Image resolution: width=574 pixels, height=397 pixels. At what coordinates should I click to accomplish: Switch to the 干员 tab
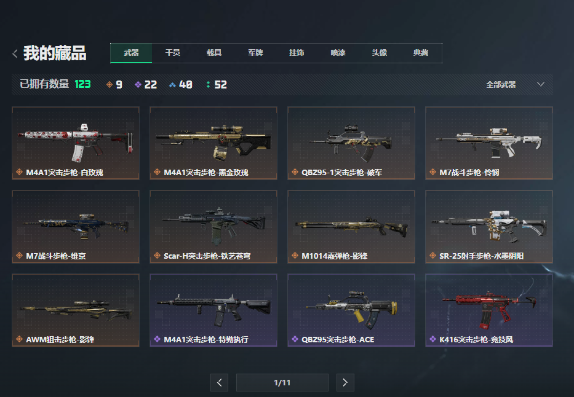(x=172, y=53)
